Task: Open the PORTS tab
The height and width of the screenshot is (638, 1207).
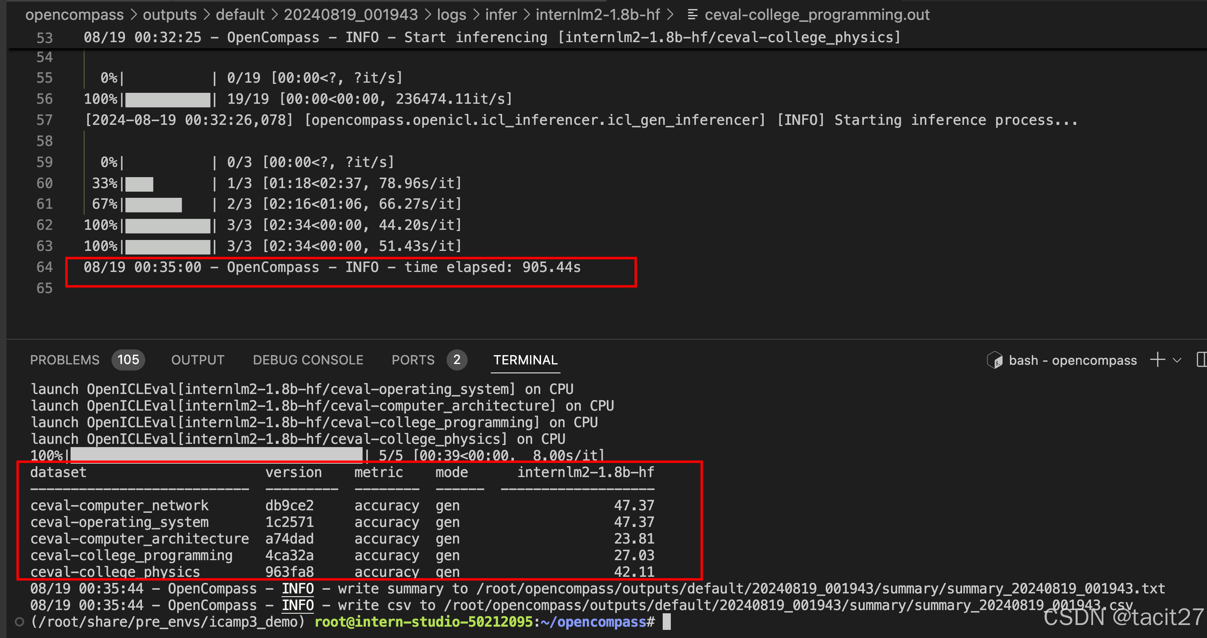Action: (x=413, y=360)
